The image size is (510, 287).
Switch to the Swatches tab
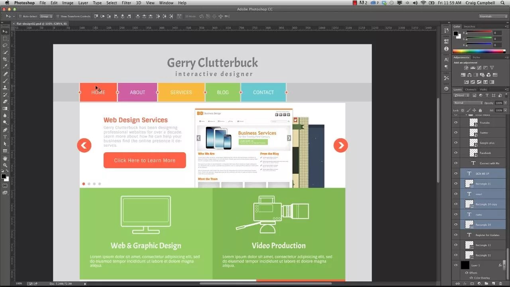[469, 27]
